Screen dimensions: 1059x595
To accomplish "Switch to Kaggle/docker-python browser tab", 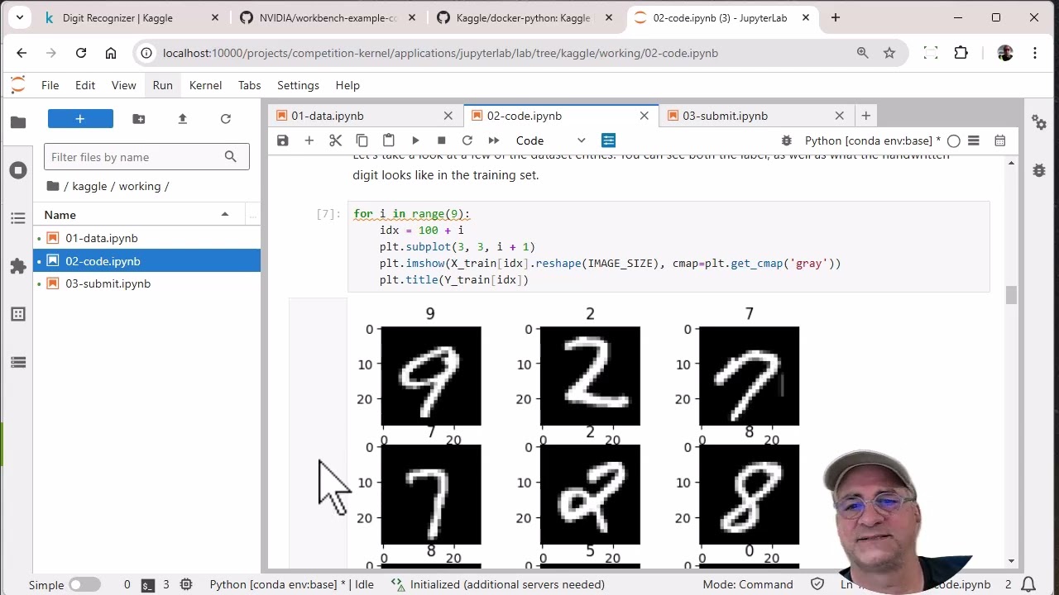I will (525, 17).
